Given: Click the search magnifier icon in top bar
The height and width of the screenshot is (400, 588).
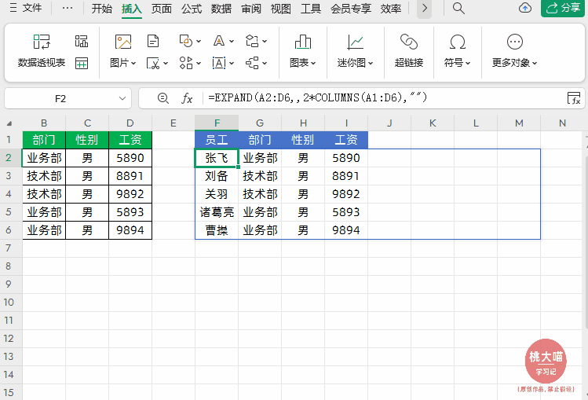Looking at the screenshot, I should (458, 9).
